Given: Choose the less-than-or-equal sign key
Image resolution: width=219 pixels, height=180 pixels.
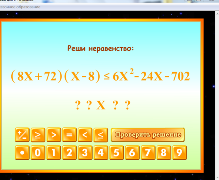Looking at the screenshot, I should [x=101, y=135].
